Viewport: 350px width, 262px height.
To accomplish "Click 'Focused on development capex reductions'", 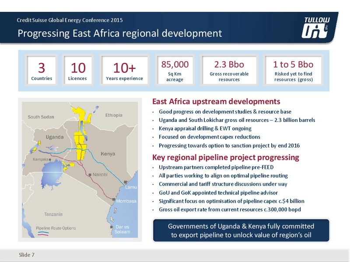I will [210, 137].
